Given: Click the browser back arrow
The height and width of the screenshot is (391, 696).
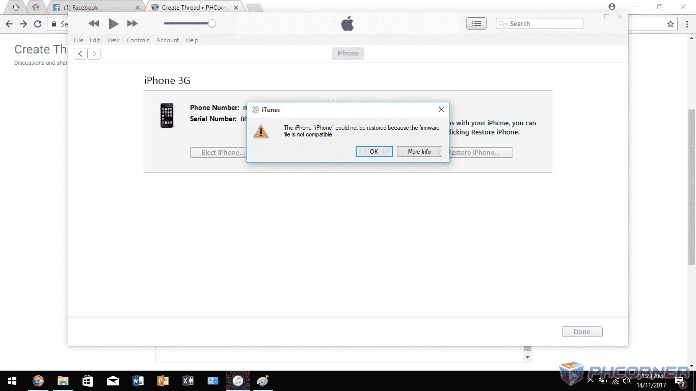Looking at the screenshot, I should 9,24.
